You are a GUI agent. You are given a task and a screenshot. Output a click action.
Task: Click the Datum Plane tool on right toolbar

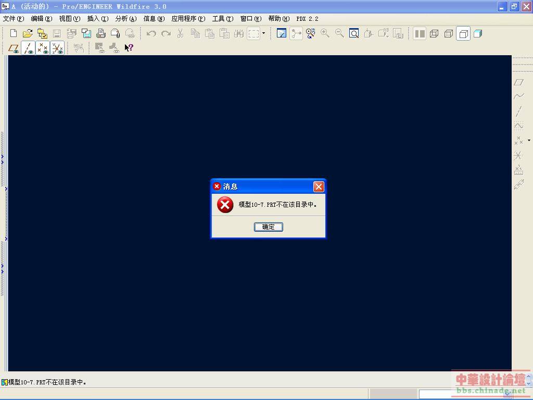(x=519, y=82)
